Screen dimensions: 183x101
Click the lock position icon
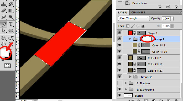coord(138,26)
